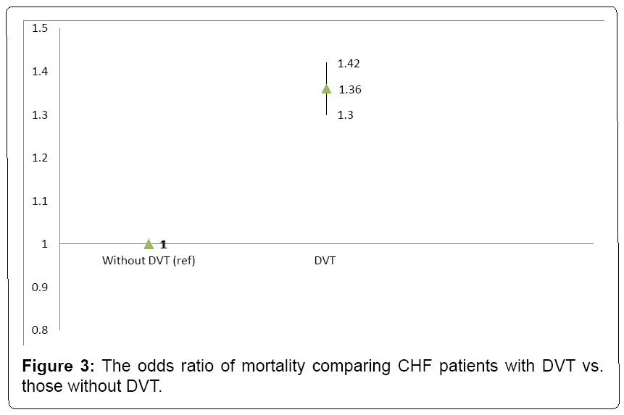The width and height of the screenshot is (624, 415).
Task: Click the data label beside the reference triangle
Action: [164, 244]
